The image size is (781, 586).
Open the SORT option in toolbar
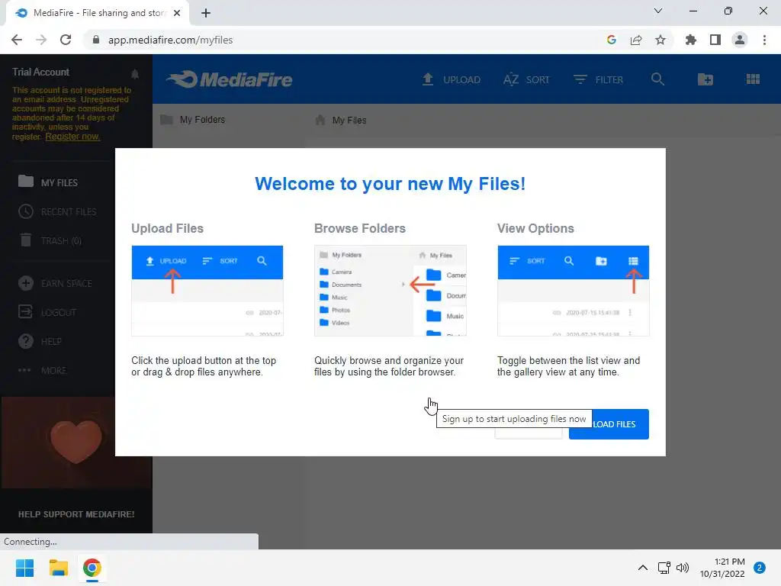[x=526, y=79]
